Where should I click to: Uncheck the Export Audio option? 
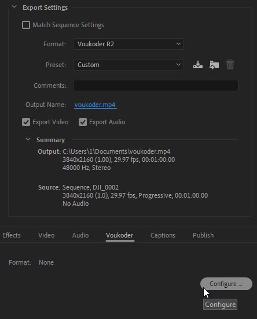coord(83,122)
